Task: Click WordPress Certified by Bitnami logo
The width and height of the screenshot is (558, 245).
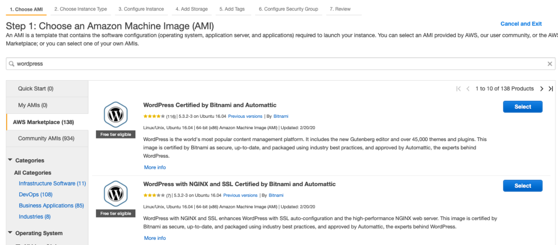Action: pos(116,115)
